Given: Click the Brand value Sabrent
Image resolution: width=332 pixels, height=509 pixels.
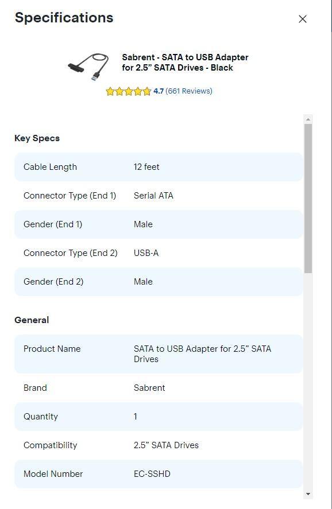Looking at the screenshot, I should [149, 387].
